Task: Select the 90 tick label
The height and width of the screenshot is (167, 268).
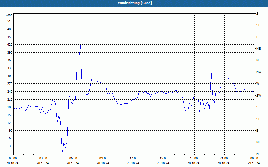Action: pos(11,131)
